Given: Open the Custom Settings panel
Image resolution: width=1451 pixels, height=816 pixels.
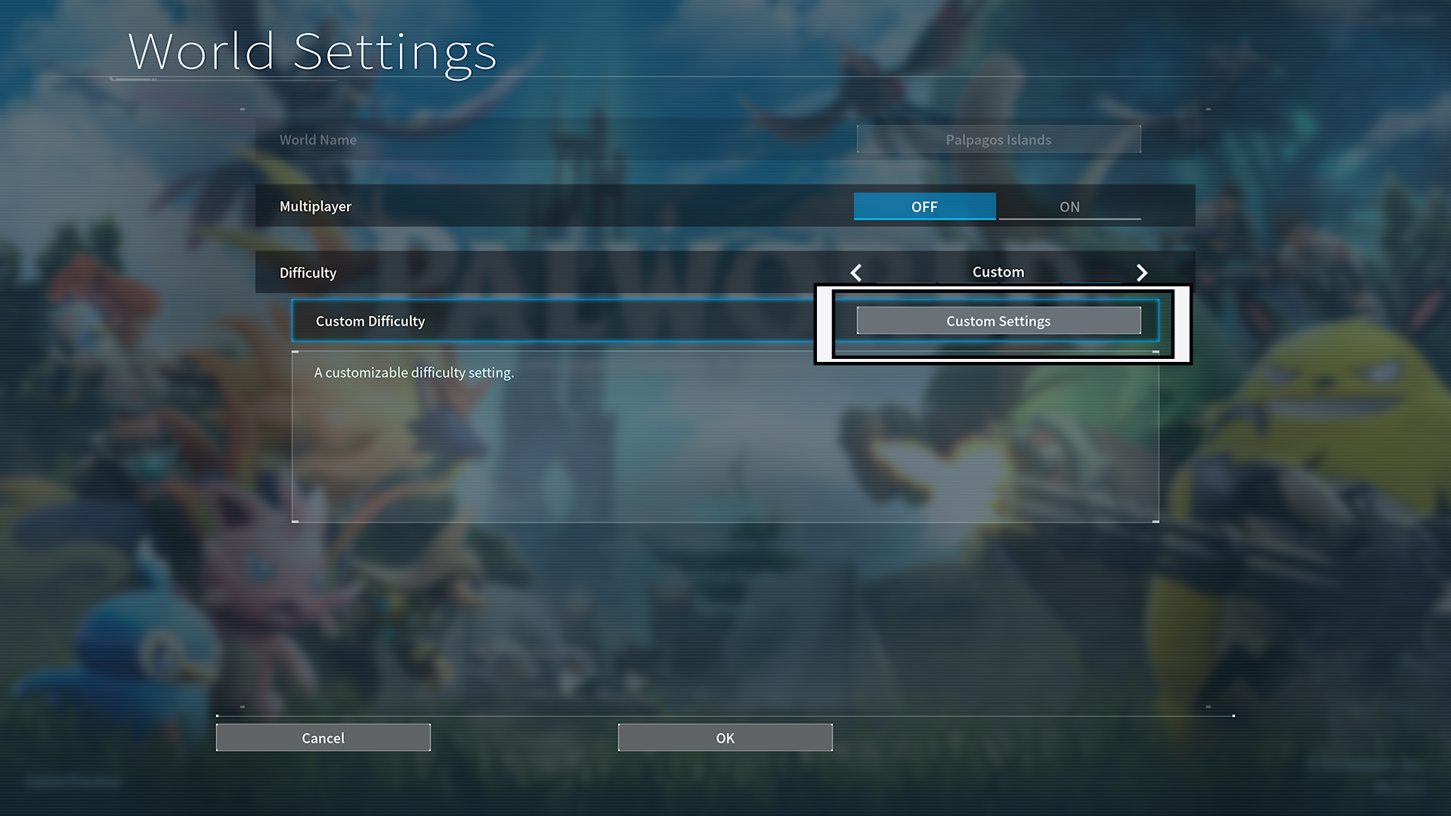Looking at the screenshot, I should [998, 320].
